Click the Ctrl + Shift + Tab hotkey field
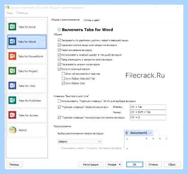188x174 pixels. point(148,112)
